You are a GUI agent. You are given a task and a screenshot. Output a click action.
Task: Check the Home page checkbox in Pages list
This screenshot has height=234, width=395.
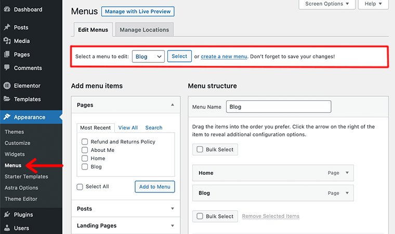click(85, 159)
